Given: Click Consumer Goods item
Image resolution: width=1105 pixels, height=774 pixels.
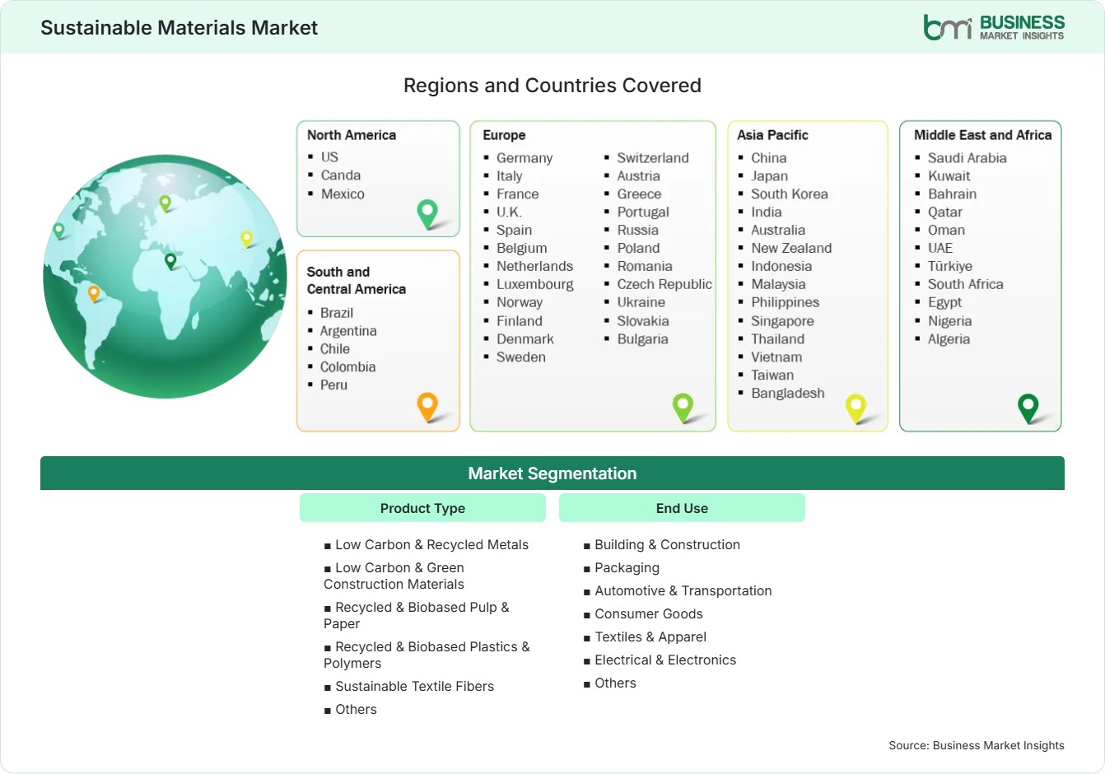Looking at the screenshot, I should (x=643, y=613).
